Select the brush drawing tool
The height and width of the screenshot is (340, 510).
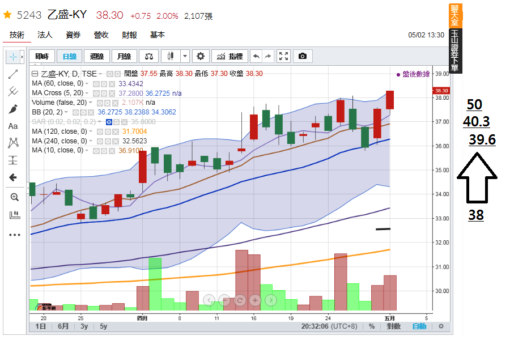(x=13, y=109)
